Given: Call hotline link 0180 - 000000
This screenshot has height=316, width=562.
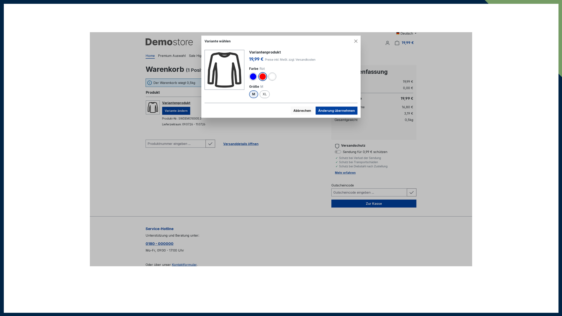Looking at the screenshot, I should (160, 244).
